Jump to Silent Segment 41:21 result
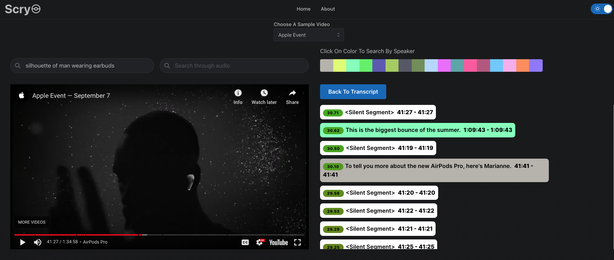 [x=378, y=229]
